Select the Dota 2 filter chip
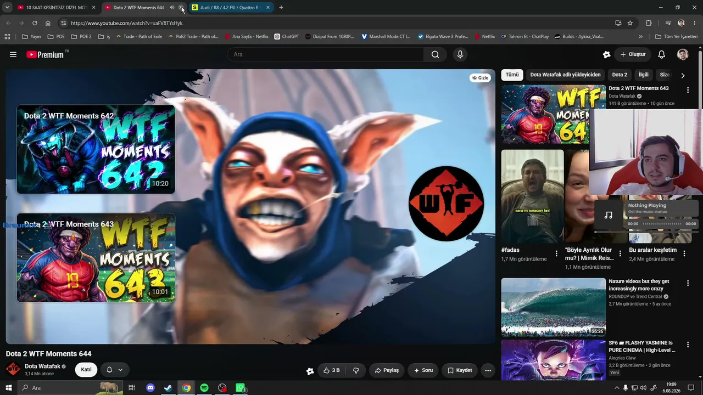Screen dimensions: 703x395 pyautogui.click(x=620, y=75)
